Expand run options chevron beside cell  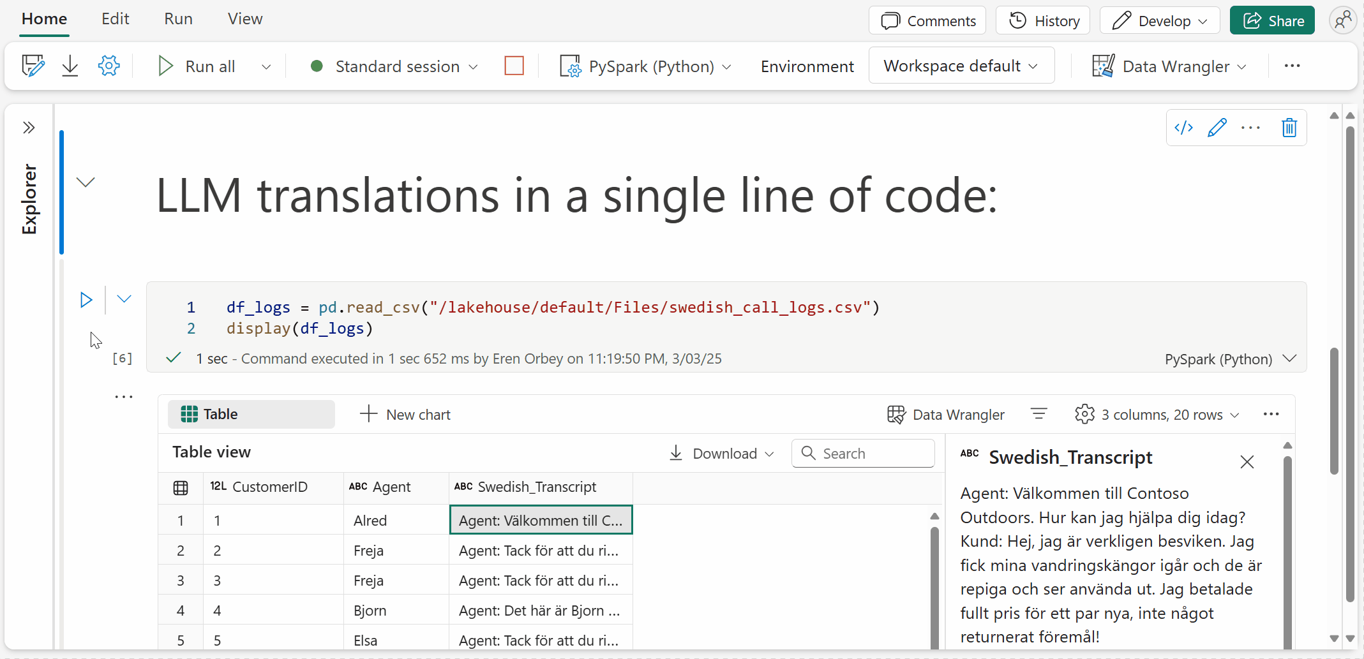pyautogui.click(x=124, y=299)
